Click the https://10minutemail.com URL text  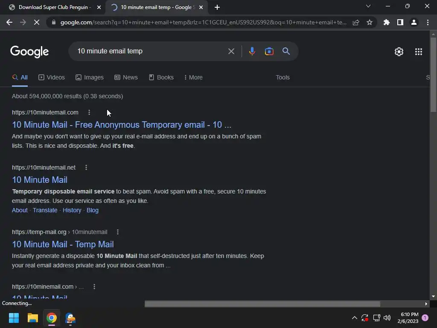click(x=45, y=112)
